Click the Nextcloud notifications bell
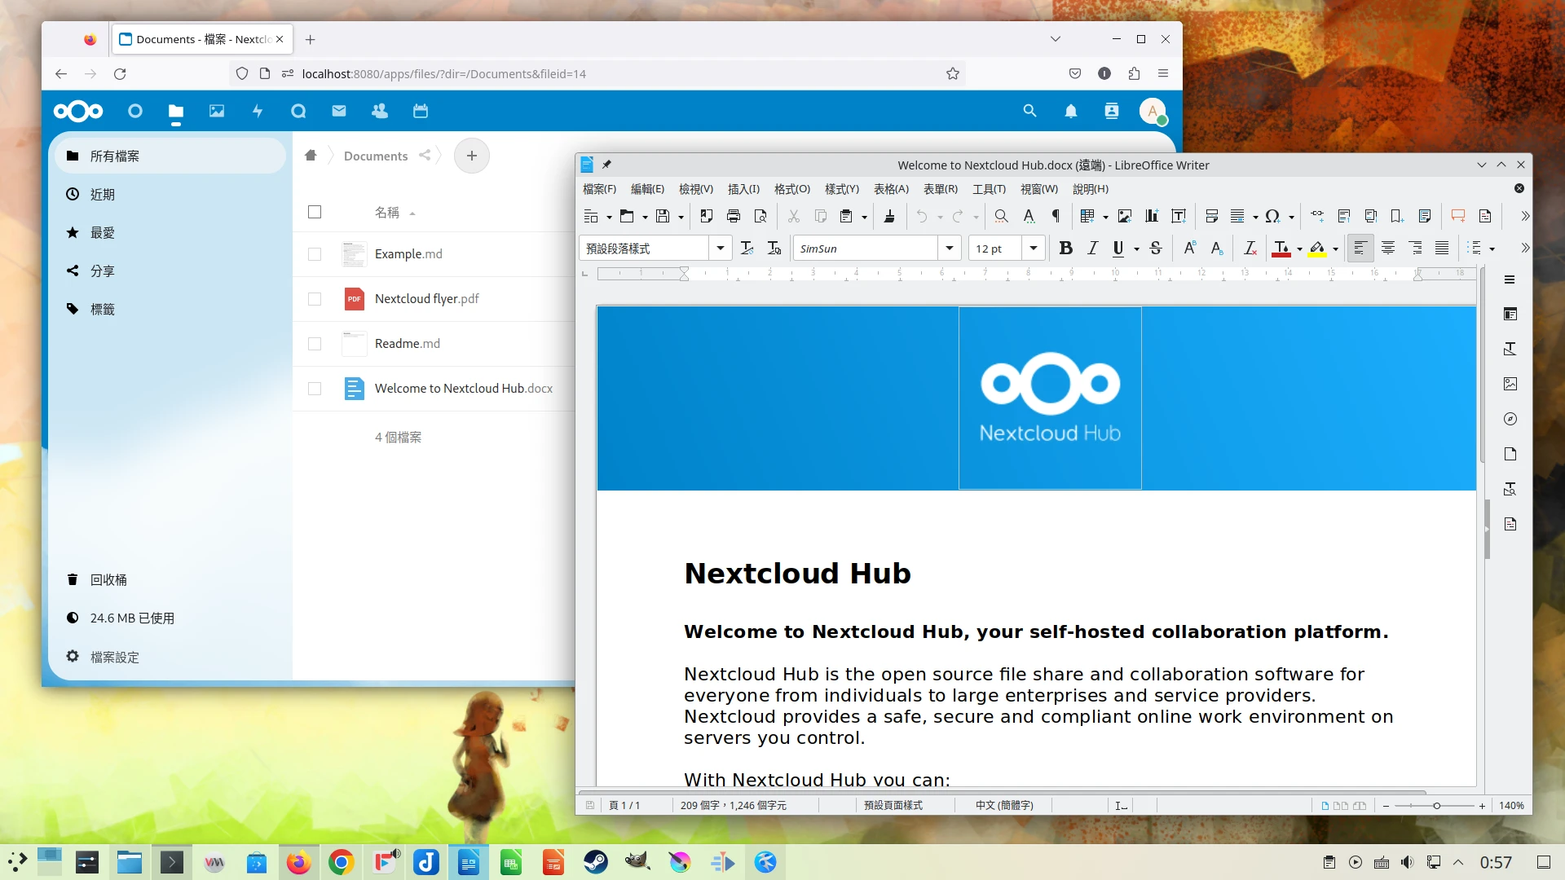 pos(1070,112)
